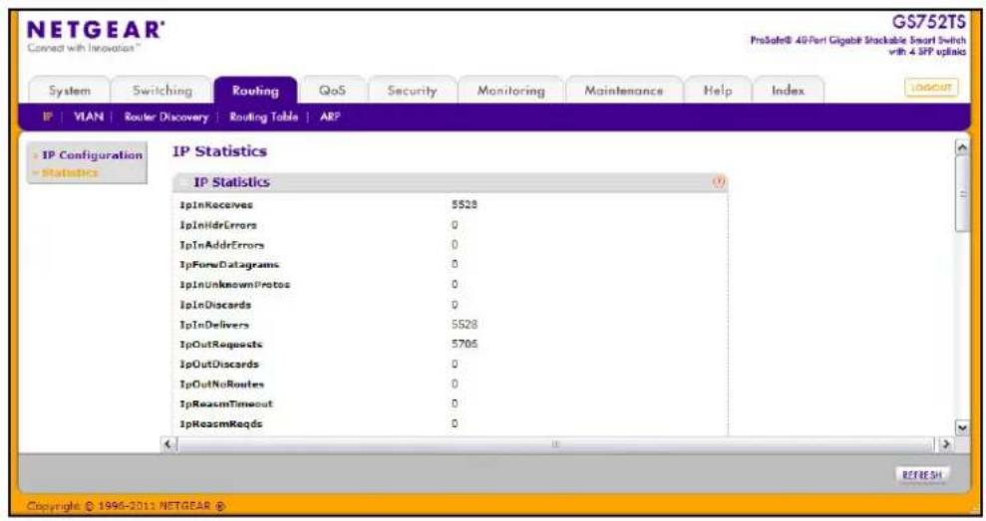Click the horizontal scrollbar left arrow
The image size is (986, 521).
coord(167,443)
